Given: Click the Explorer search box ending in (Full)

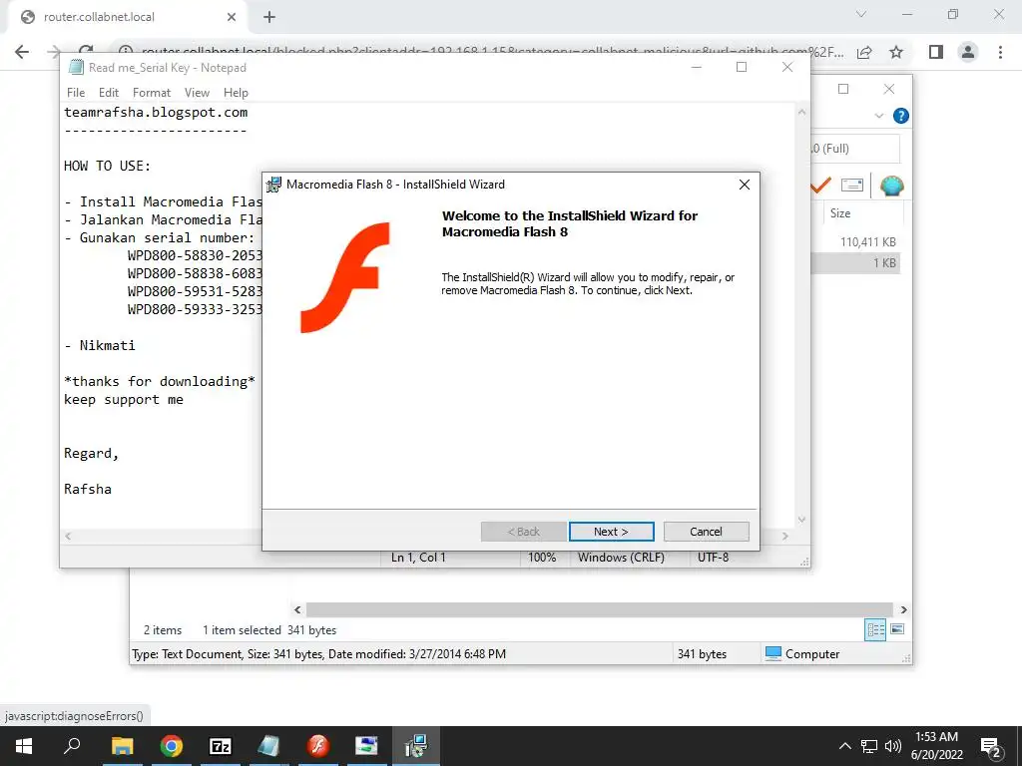Looking at the screenshot, I should (854, 149).
